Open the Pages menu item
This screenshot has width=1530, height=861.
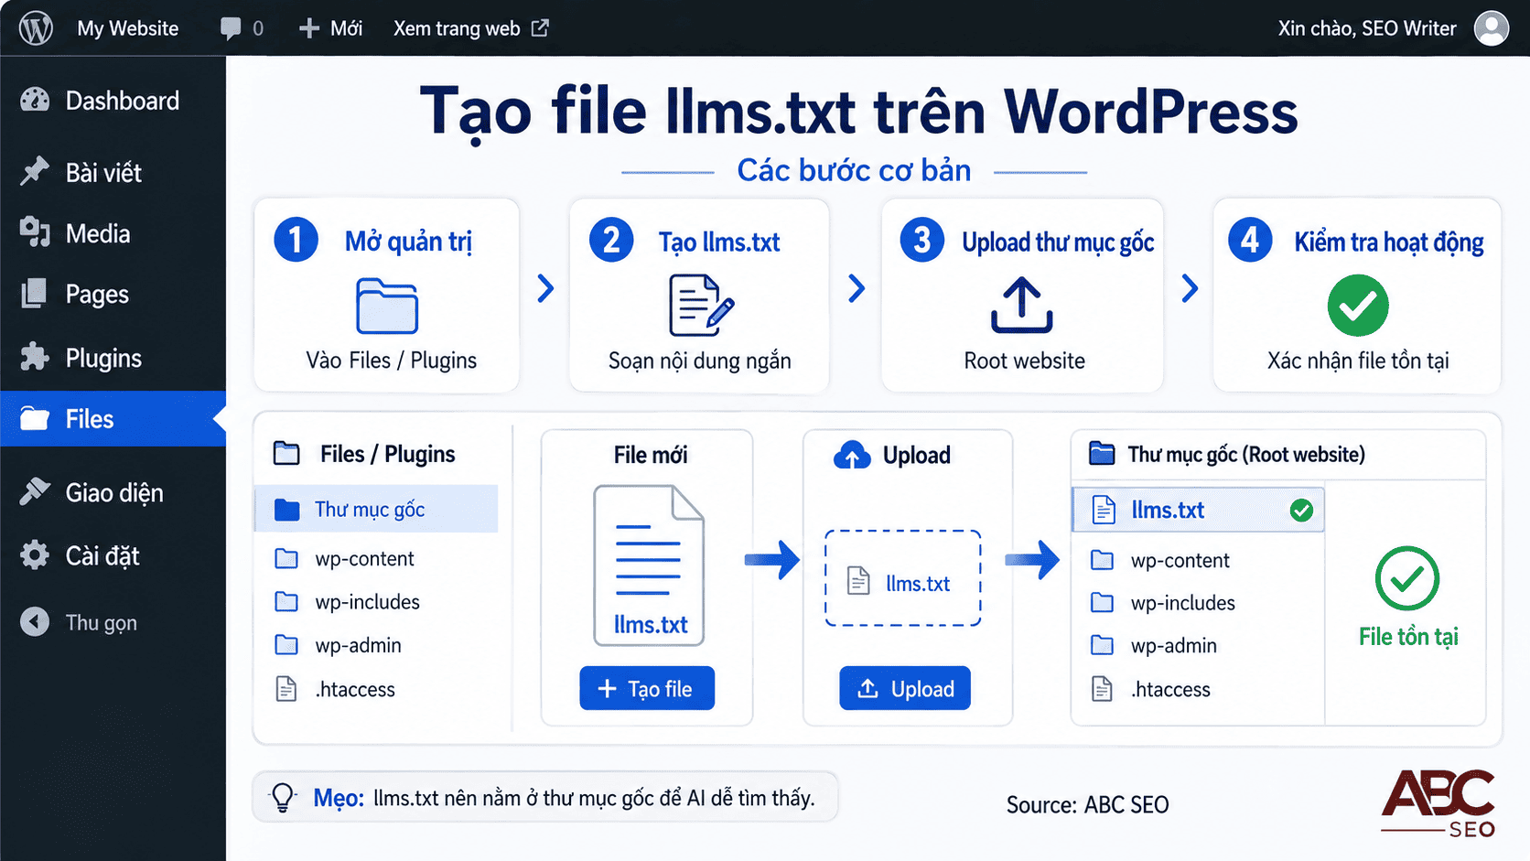[113, 295]
